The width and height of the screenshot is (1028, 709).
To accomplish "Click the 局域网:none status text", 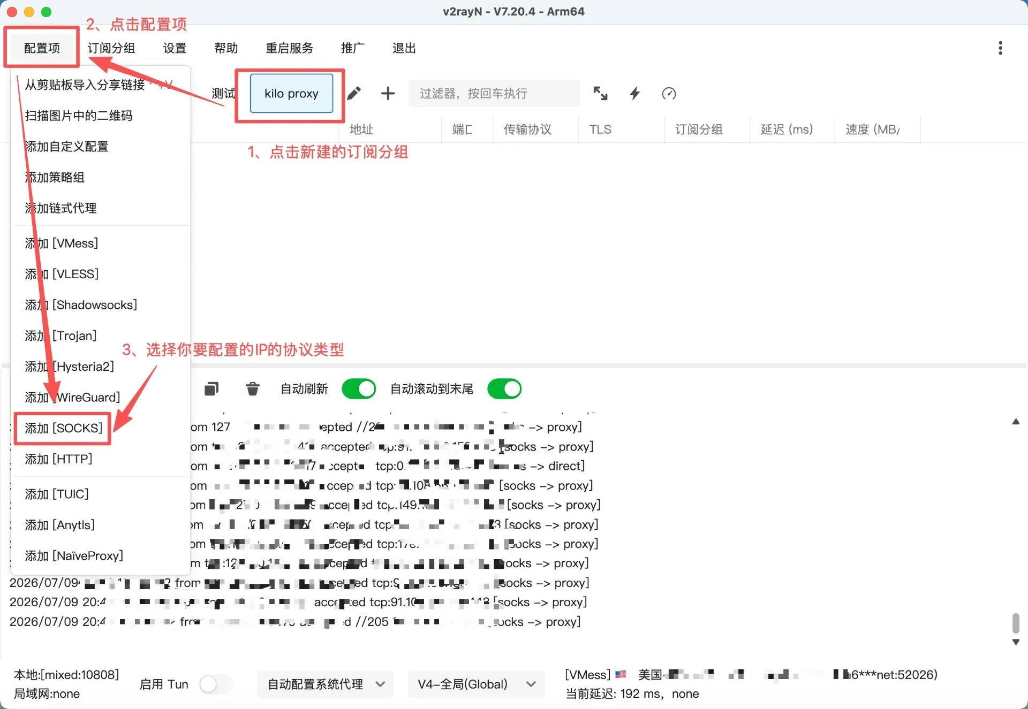I will [x=47, y=694].
